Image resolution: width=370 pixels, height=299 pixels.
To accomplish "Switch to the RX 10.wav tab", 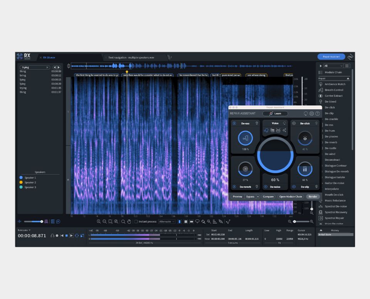I will (x=50, y=57).
